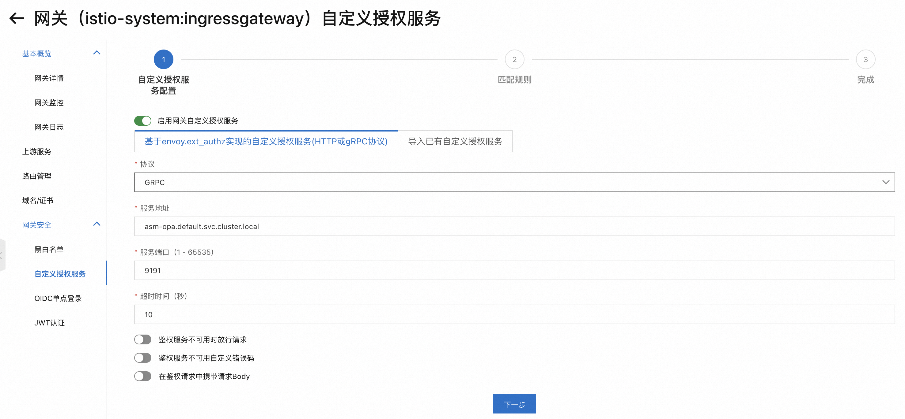The width and height of the screenshot is (905, 419).
Task: Toggle 鉴权服务不可用时放行请求 switch
Action: click(x=143, y=339)
